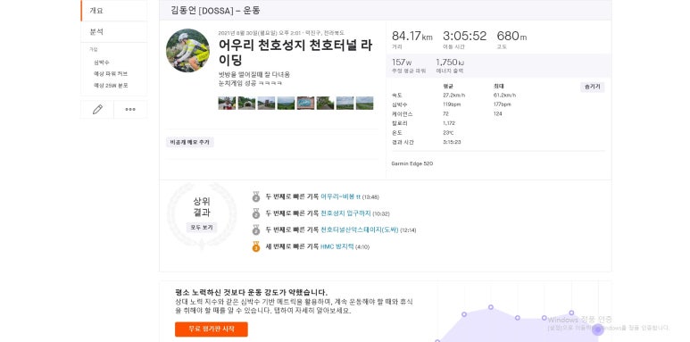Screen dimensions: 690x342
Task: Open segment link HMC 방지턱
Action: [x=337, y=247]
